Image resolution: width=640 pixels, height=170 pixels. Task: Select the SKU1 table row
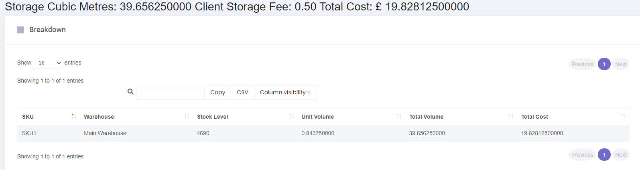(323, 133)
